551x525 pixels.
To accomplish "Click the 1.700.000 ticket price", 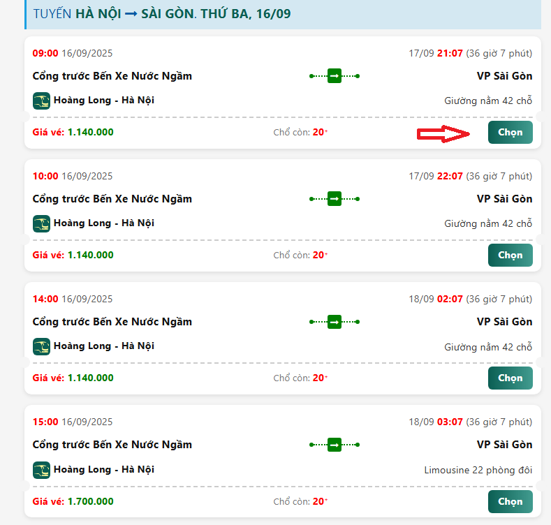I will [x=90, y=501].
